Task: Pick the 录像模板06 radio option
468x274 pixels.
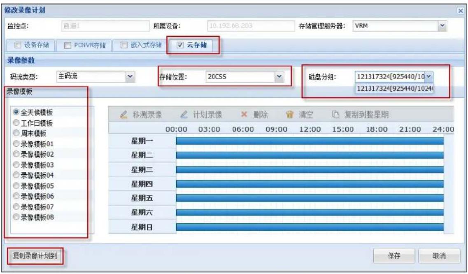Action: pyautogui.click(x=16, y=196)
